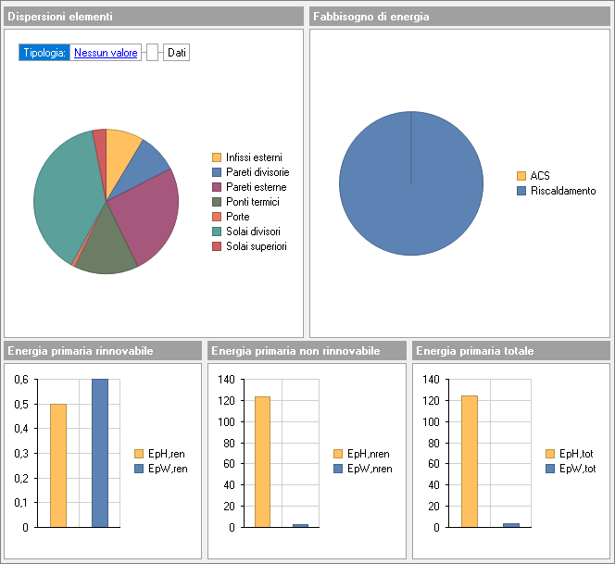Screen dimensions: 615x564
Task: Click the Porte legend swatch
Action: 217,217
